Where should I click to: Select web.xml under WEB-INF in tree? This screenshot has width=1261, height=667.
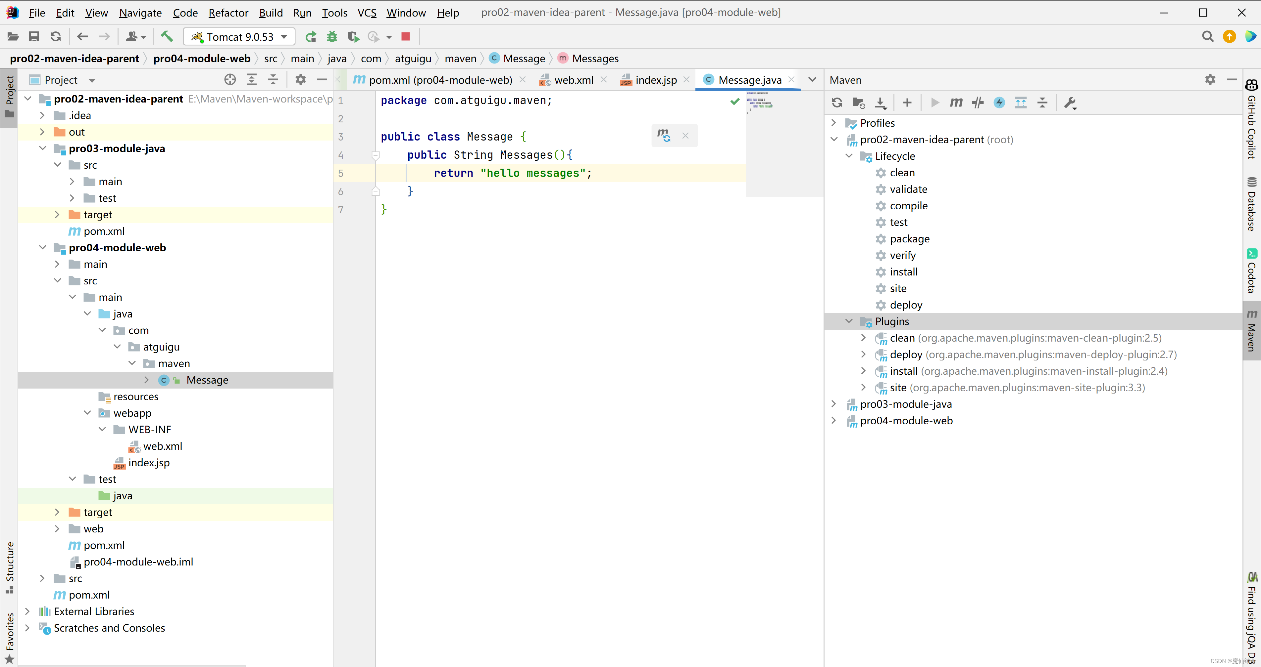click(163, 446)
